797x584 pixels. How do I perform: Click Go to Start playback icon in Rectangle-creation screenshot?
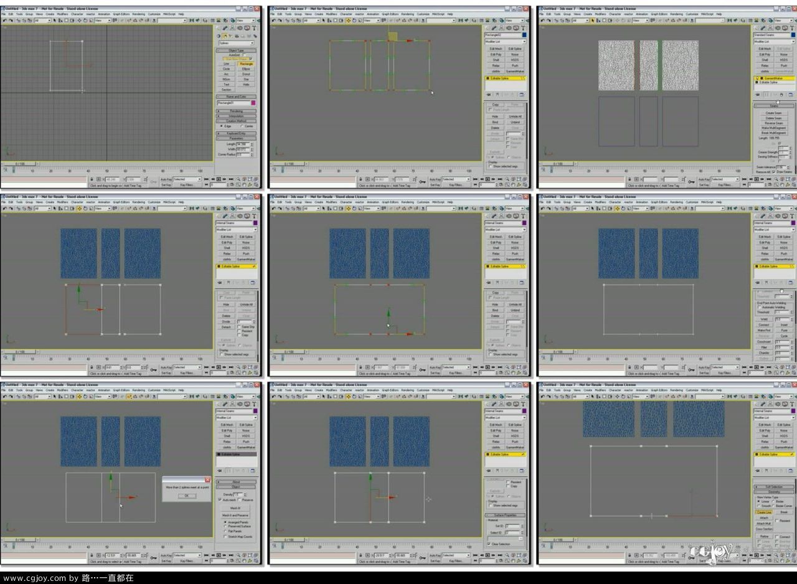(x=206, y=179)
